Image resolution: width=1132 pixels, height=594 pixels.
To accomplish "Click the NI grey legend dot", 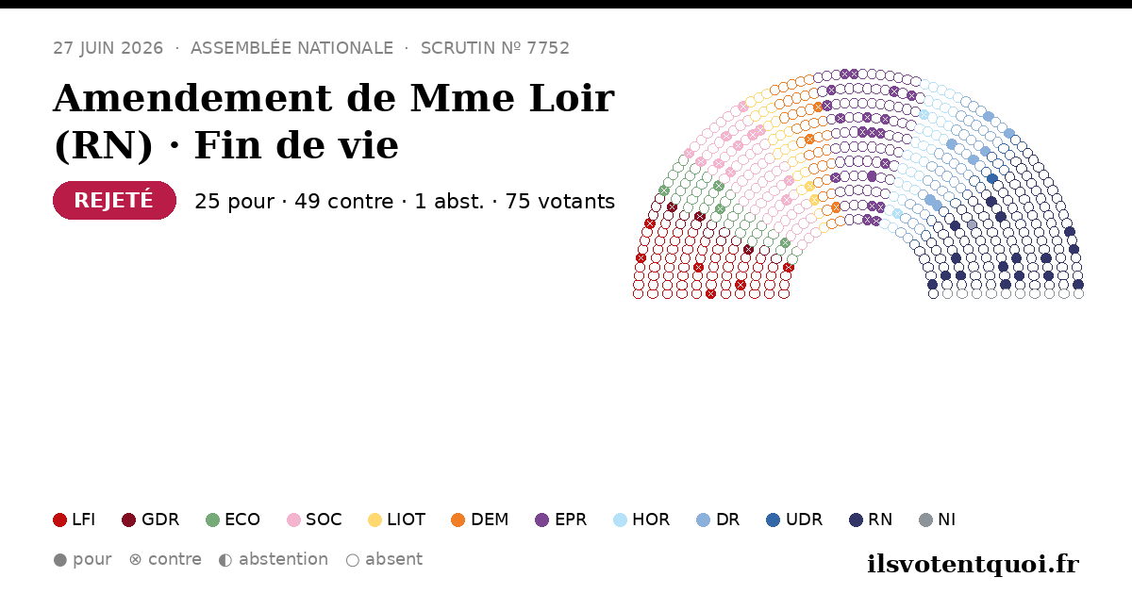I will pyautogui.click(x=925, y=520).
